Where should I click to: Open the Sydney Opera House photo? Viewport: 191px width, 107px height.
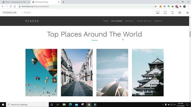click(x=112, y=73)
